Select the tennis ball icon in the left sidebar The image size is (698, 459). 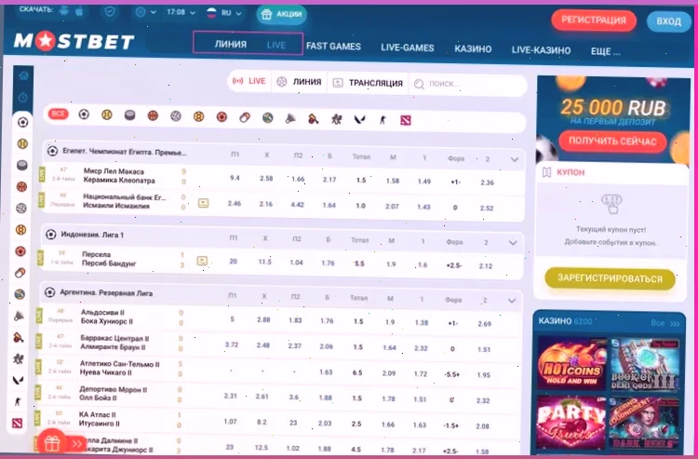[22, 143]
